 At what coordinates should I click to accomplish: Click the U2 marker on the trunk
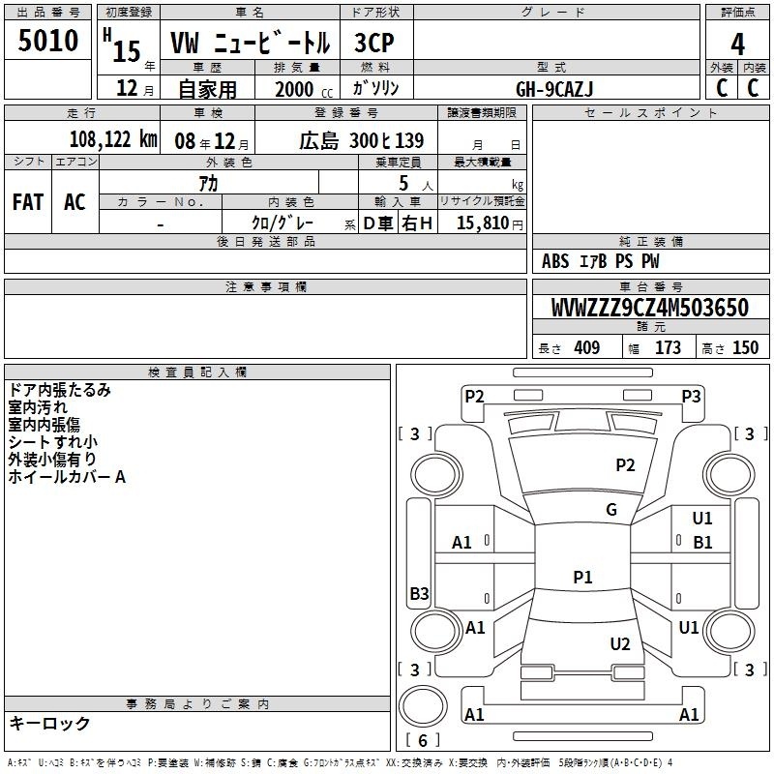click(x=620, y=644)
